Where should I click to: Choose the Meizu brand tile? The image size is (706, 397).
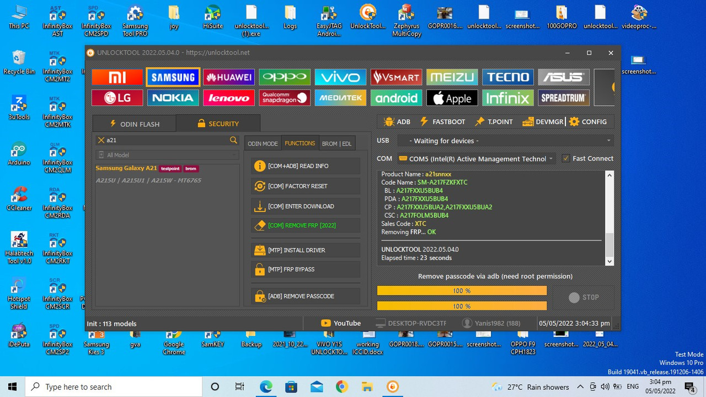point(452,77)
